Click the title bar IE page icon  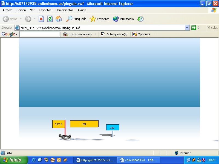(x=3, y=3)
